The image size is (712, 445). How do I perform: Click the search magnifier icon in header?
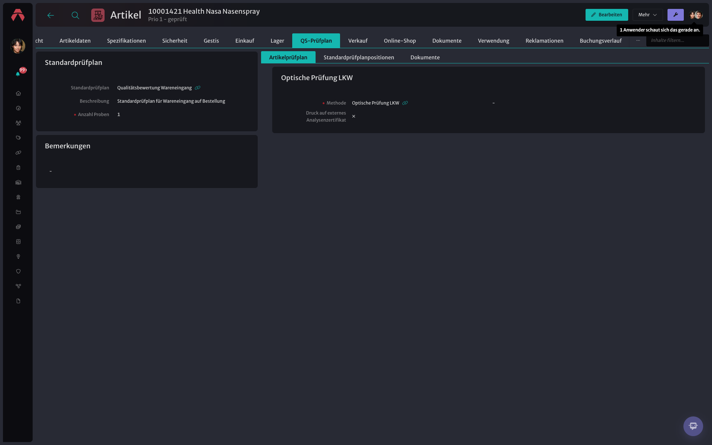(75, 15)
